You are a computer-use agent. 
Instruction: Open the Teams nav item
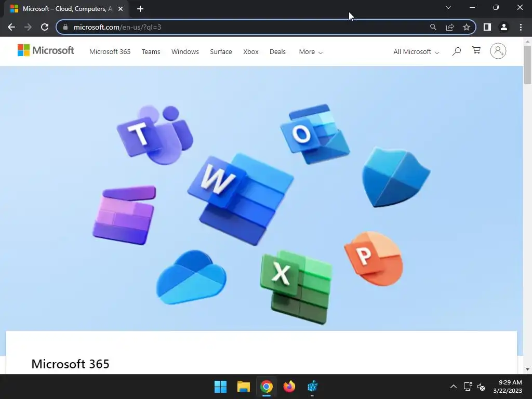(x=151, y=52)
